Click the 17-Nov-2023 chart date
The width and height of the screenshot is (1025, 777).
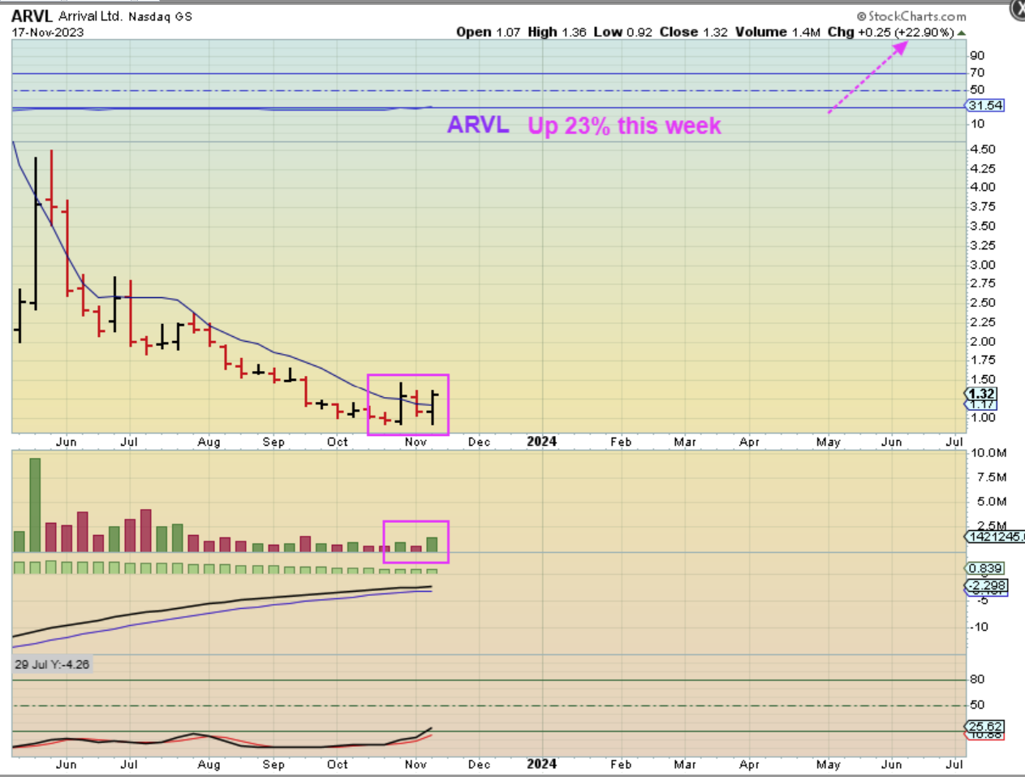pyautogui.click(x=47, y=32)
